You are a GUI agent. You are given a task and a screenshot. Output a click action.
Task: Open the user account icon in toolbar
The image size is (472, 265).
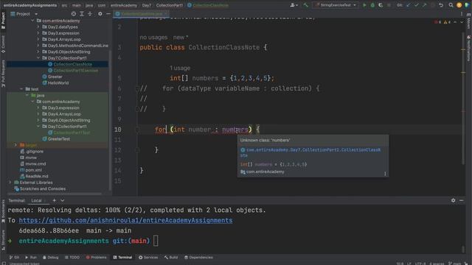coord(293,5)
